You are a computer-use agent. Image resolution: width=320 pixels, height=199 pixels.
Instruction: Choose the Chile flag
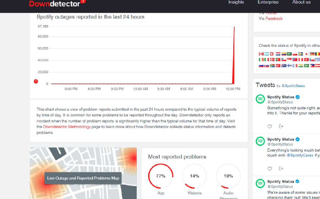coord(284,60)
